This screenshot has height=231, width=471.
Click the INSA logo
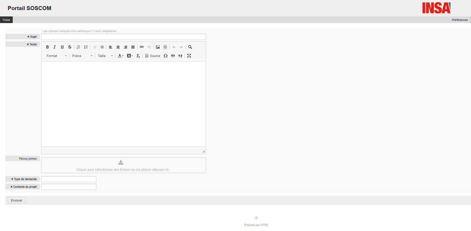click(x=436, y=8)
